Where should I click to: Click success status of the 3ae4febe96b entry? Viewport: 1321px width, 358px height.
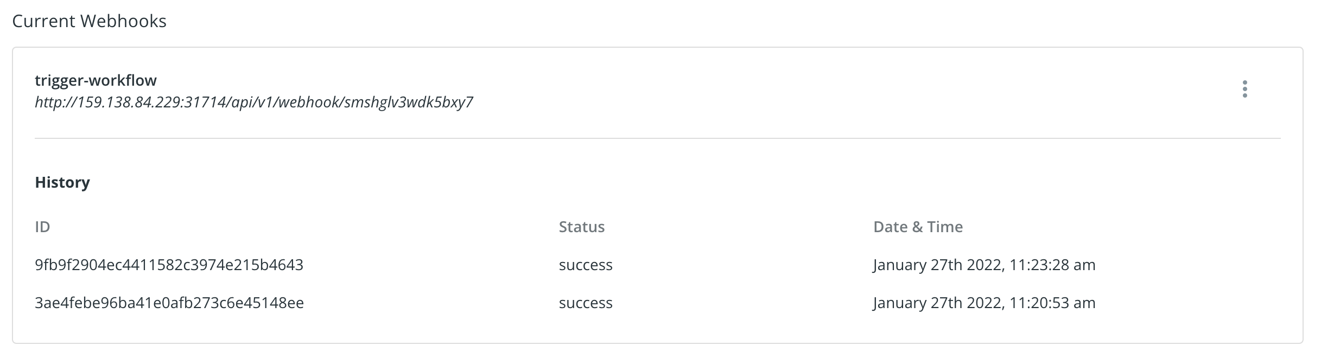point(586,303)
